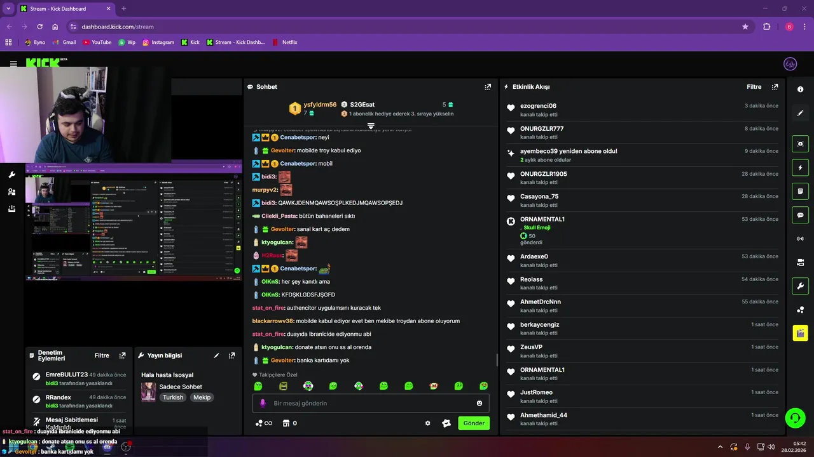Click the camera/host icon in right sidebar

(x=800, y=262)
